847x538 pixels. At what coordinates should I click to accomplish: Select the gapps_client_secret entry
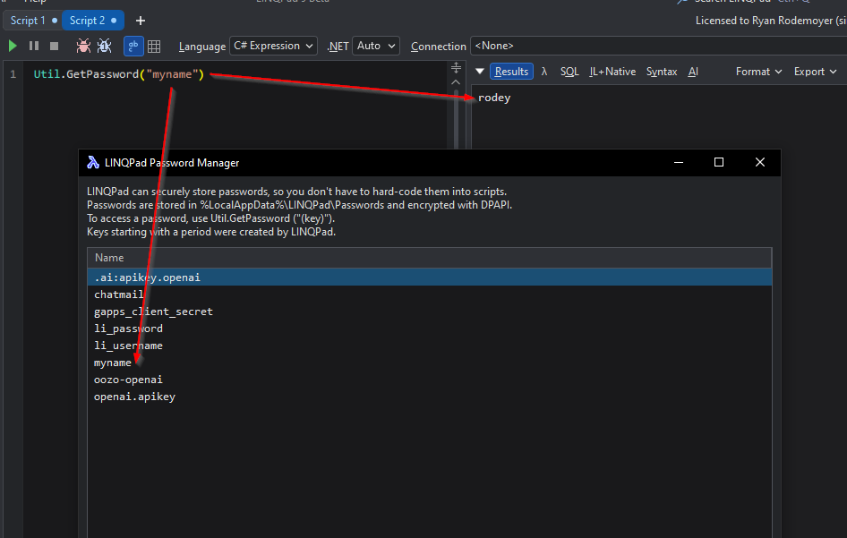point(430,312)
